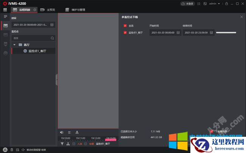
Task: Close the 多监控点下载 panel
Action: (241, 17)
